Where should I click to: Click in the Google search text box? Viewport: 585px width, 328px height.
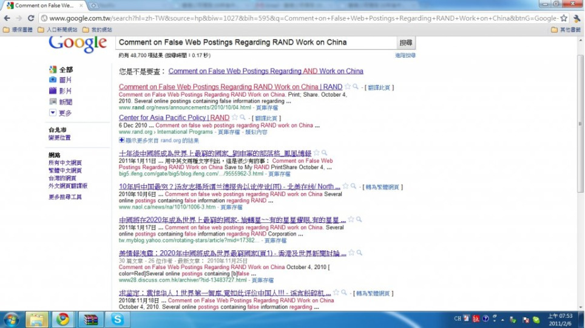pos(255,43)
